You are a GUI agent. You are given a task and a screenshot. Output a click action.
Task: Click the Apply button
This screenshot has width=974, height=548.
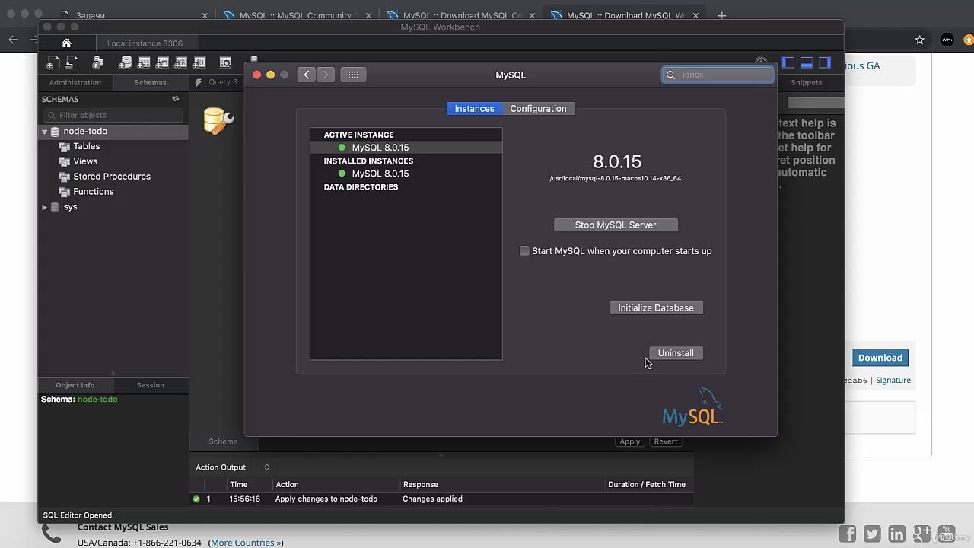(630, 441)
